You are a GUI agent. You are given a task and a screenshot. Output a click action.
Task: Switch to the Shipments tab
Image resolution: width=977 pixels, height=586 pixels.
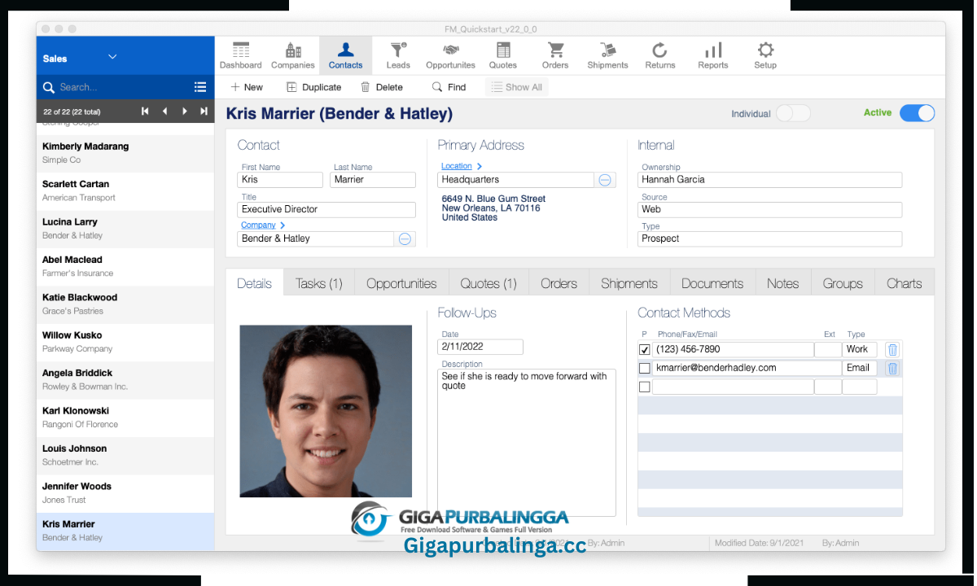[x=629, y=283]
